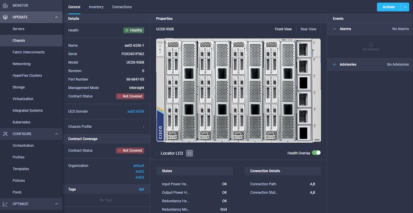Screen dimensions: 413x213
Task: Switch to the Connections tab
Action: pyautogui.click(x=122, y=7)
